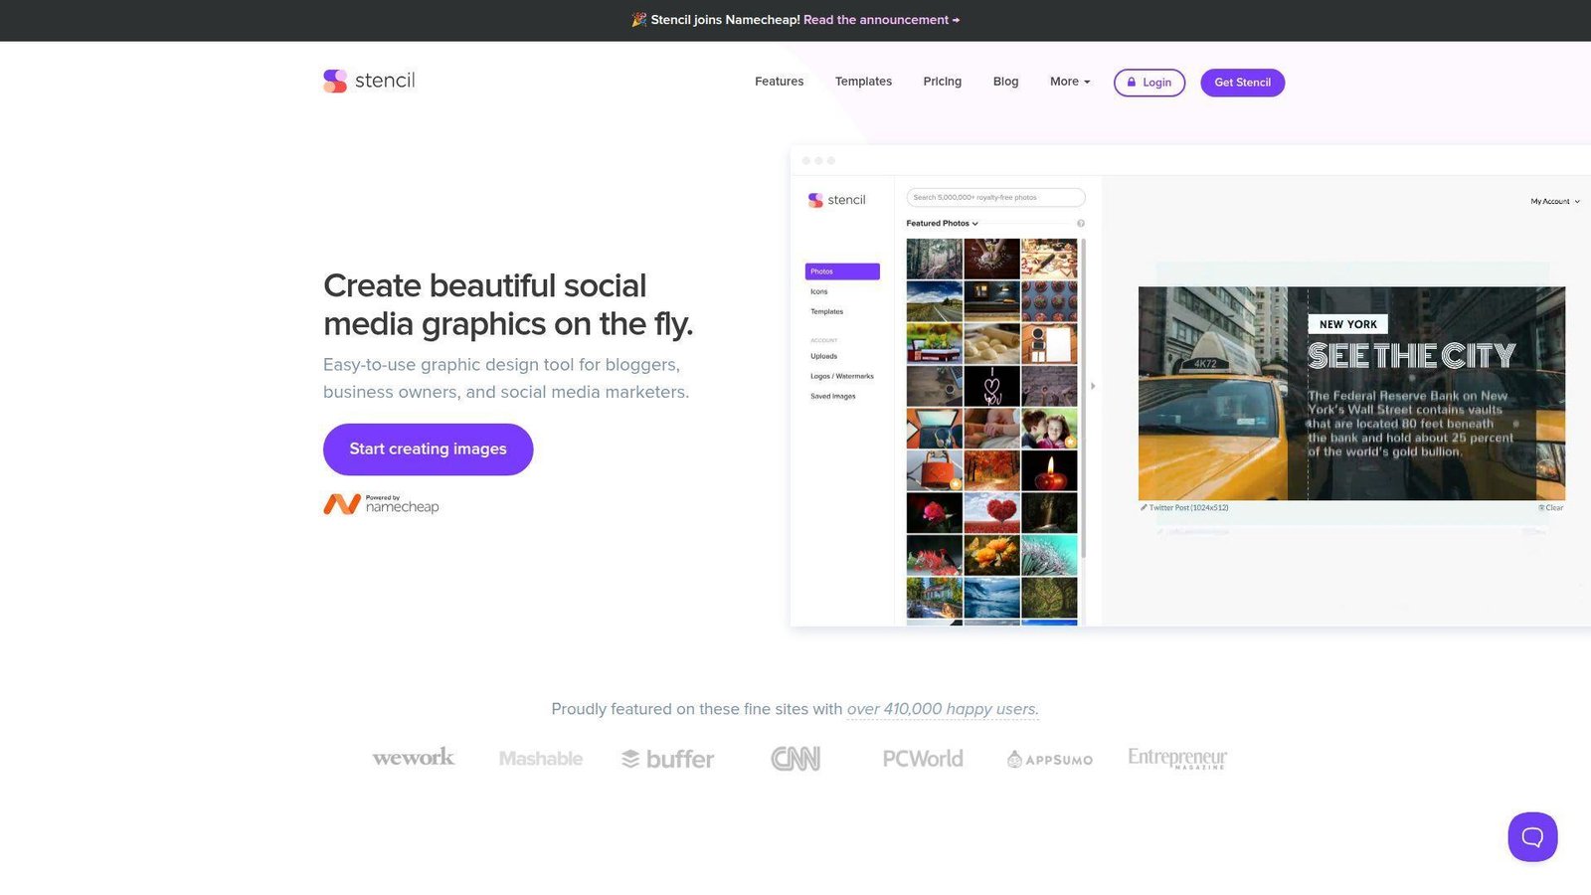Click the PCWorld logo
This screenshot has width=1591, height=895.
[x=923, y=759]
